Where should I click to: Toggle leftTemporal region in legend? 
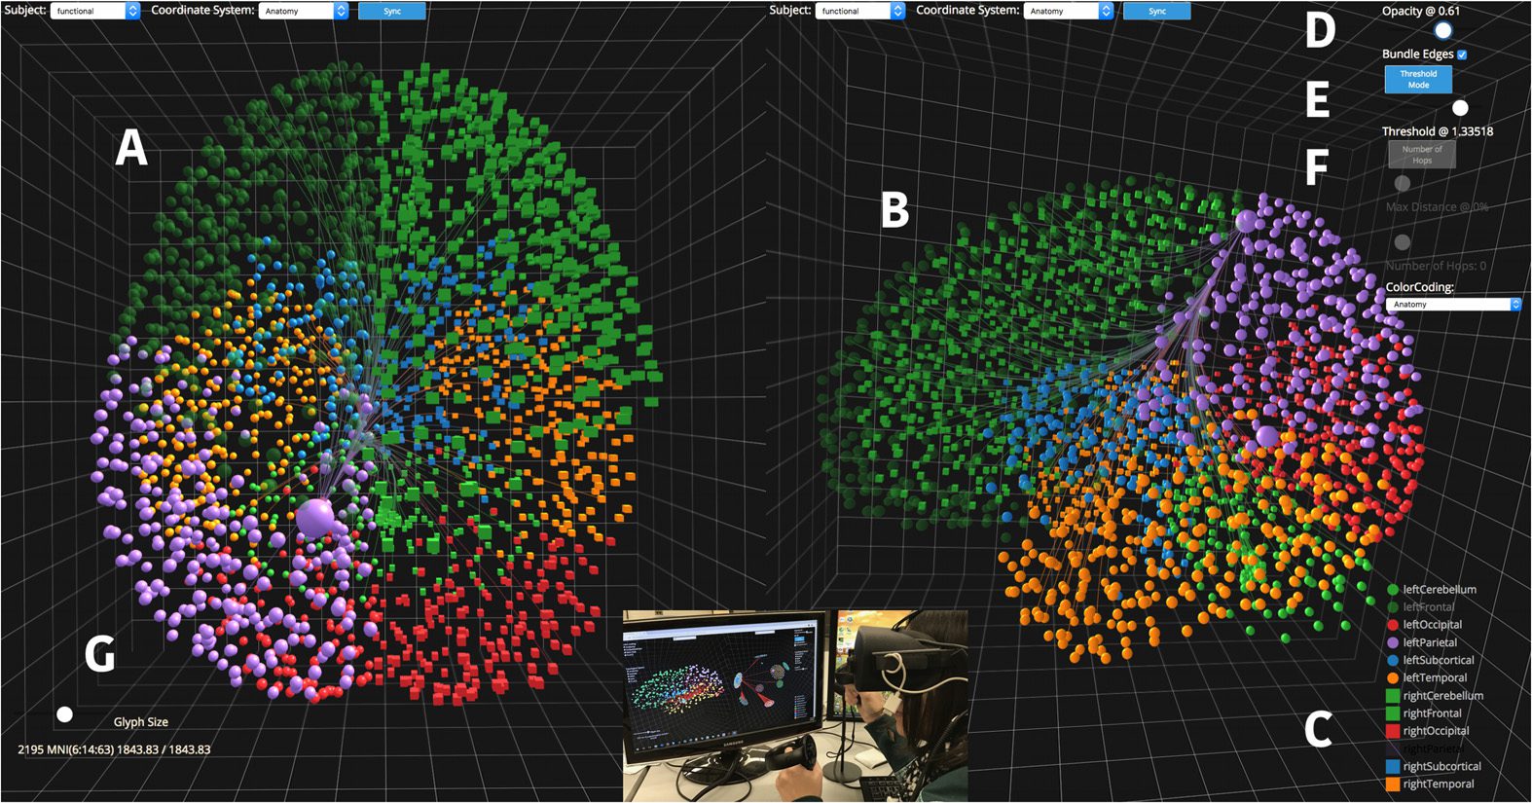1427,678
